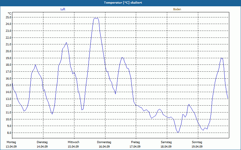
Task: Select the '13,0' y-axis value
Action: (x=8, y=99)
